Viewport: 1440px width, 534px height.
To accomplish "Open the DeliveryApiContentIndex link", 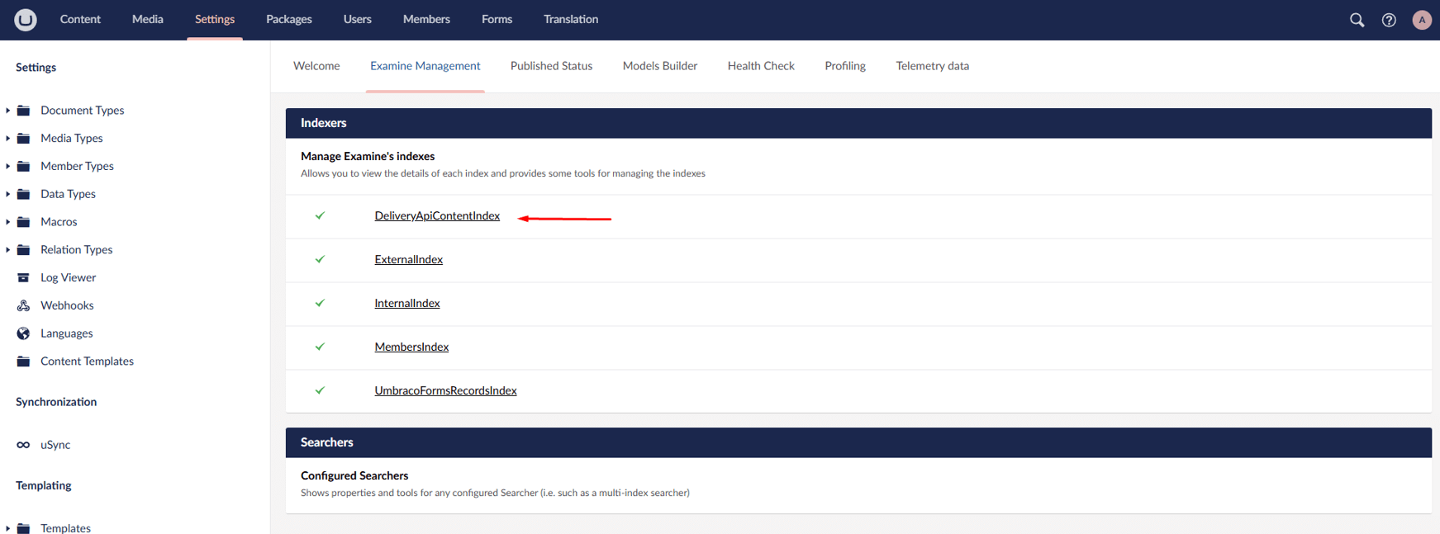I will (x=437, y=216).
